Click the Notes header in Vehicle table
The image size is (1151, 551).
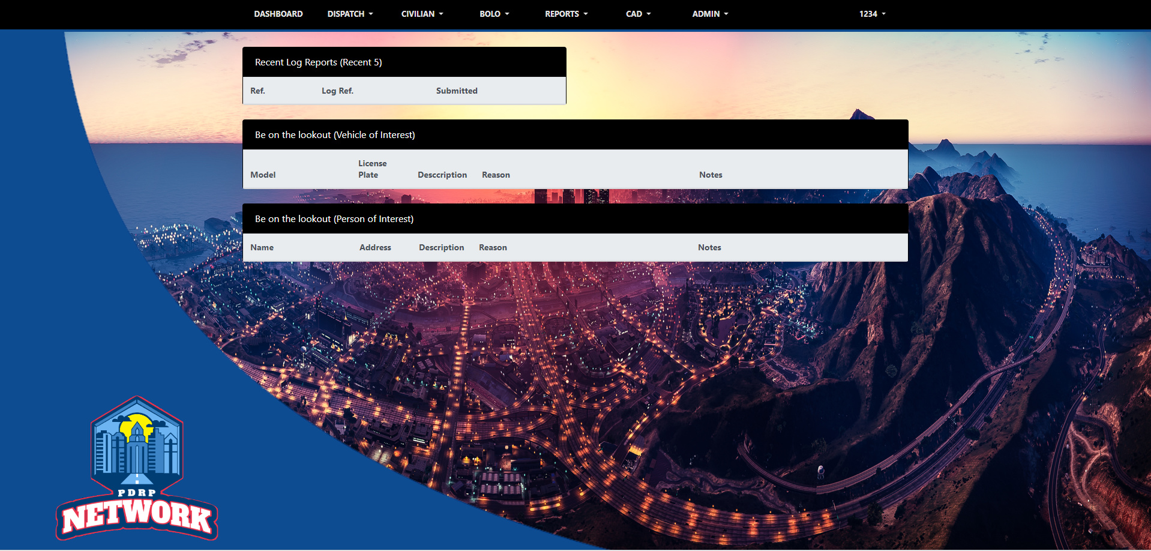(711, 175)
